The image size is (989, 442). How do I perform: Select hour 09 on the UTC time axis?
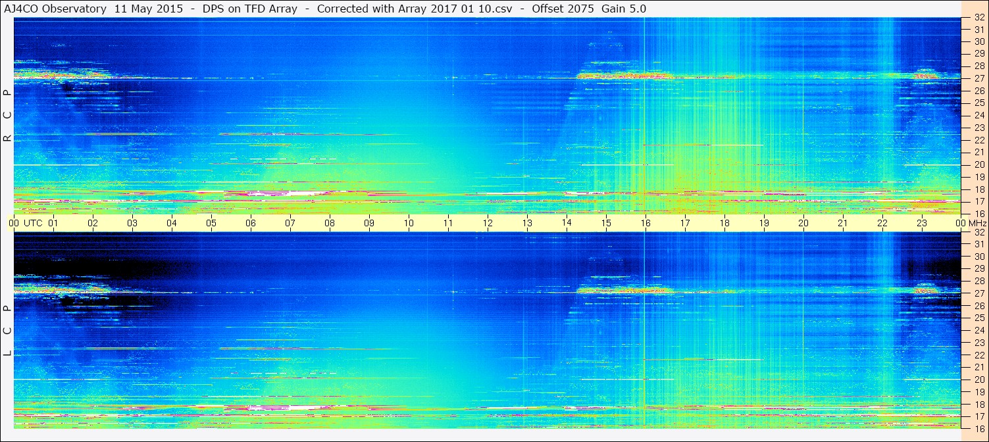369,223
